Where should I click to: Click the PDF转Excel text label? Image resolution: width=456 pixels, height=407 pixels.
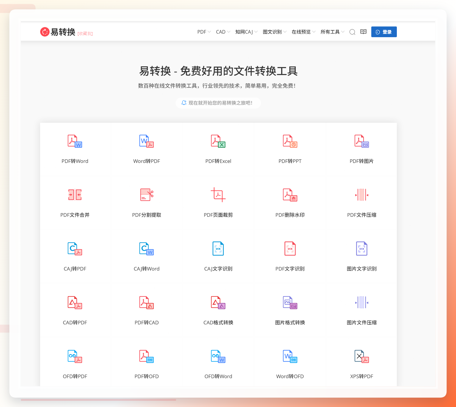pyautogui.click(x=218, y=161)
